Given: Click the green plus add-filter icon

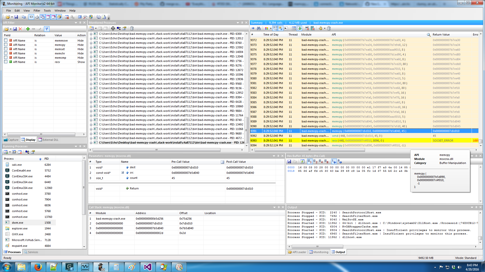Looking at the screenshot, I should 28,29.
